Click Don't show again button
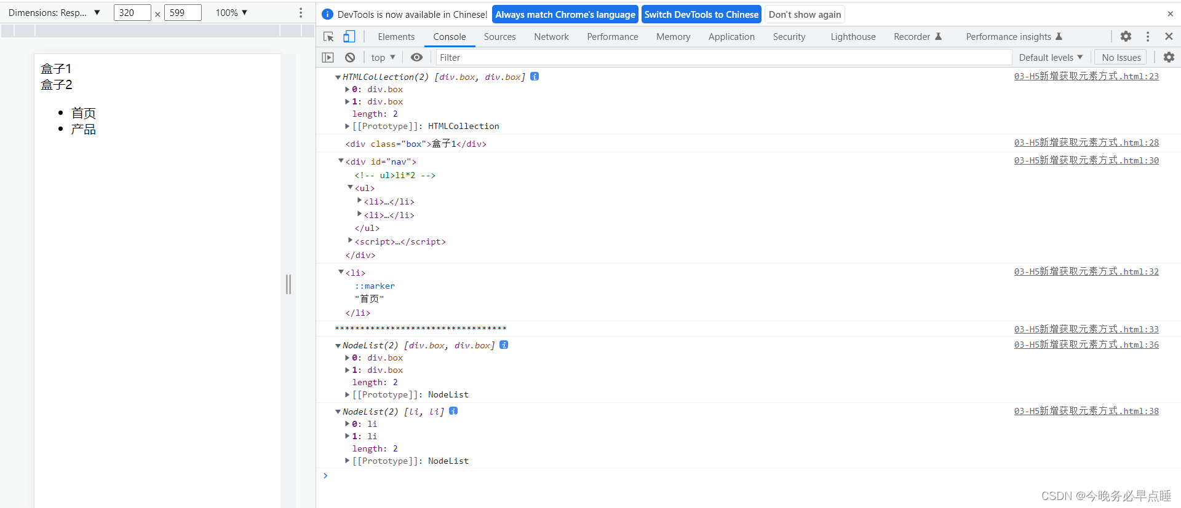Viewport: 1181px width, 508px height. point(805,14)
